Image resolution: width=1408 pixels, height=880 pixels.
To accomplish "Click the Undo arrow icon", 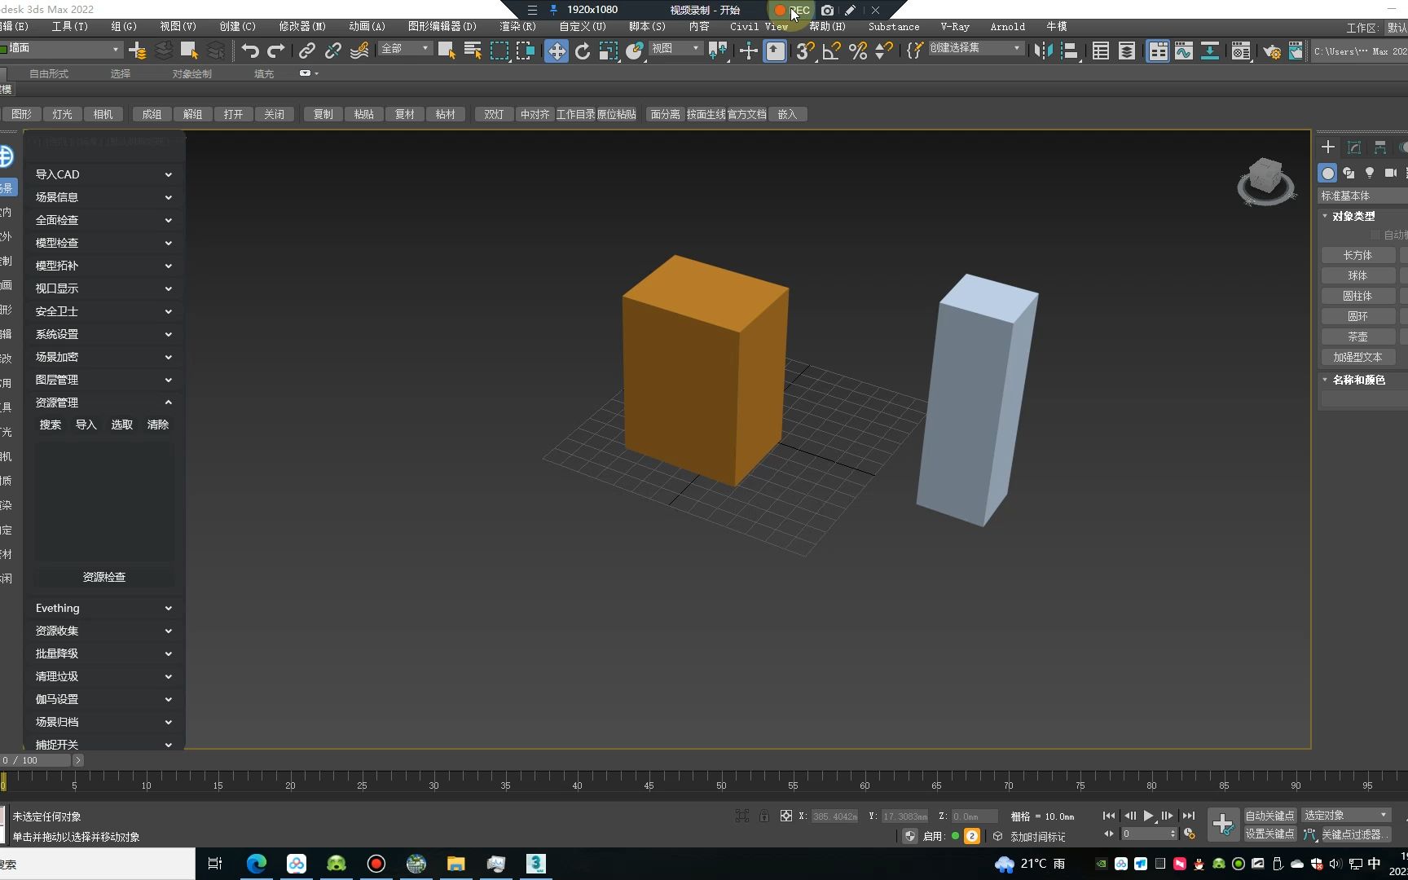I will pos(250,51).
